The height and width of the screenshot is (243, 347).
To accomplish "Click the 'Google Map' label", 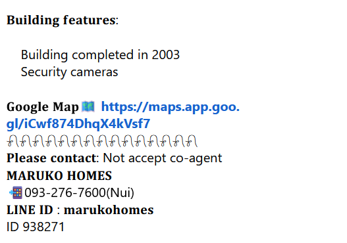I will coord(43,107).
